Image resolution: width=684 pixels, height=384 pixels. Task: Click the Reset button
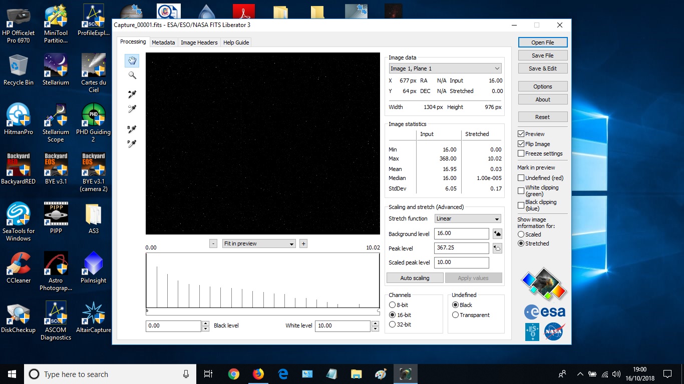tap(543, 117)
